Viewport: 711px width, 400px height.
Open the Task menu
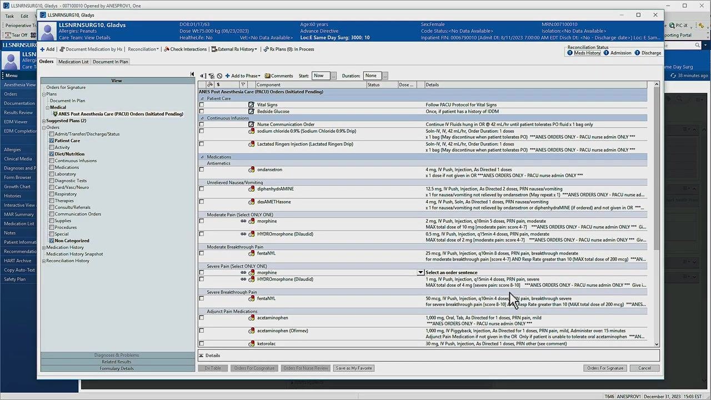point(9,16)
